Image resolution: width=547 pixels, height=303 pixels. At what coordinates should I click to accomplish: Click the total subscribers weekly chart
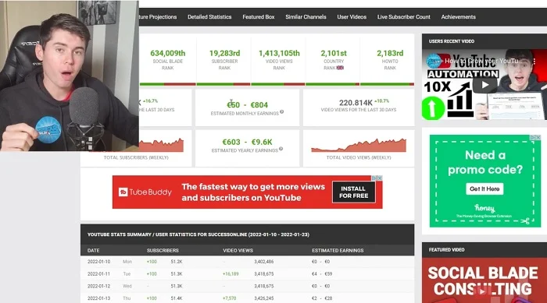tap(161, 145)
